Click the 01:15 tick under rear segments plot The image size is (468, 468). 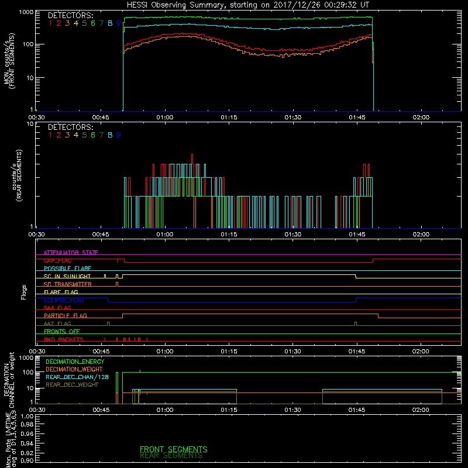coord(229,235)
